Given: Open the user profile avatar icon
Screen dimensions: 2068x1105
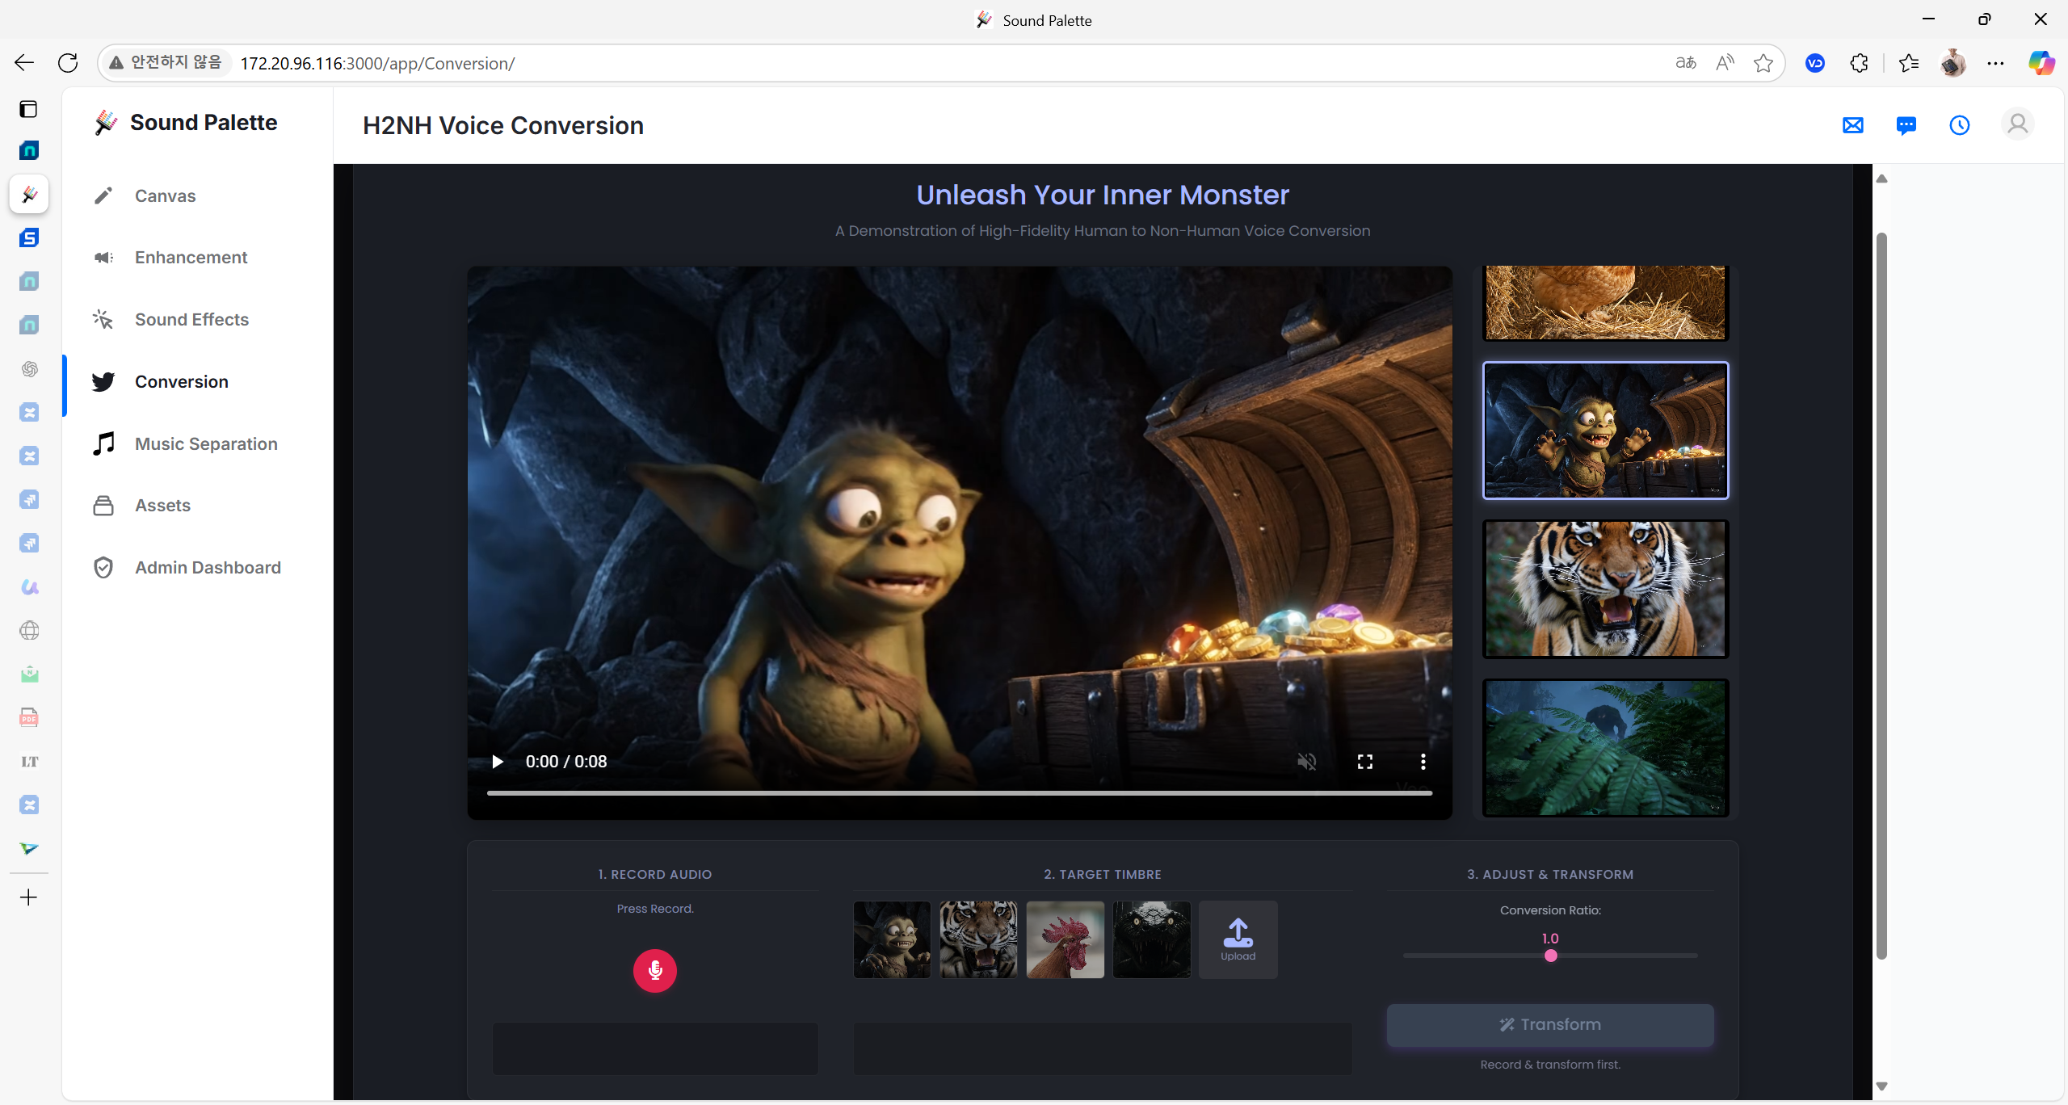Looking at the screenshot, I should point(2017,124).
